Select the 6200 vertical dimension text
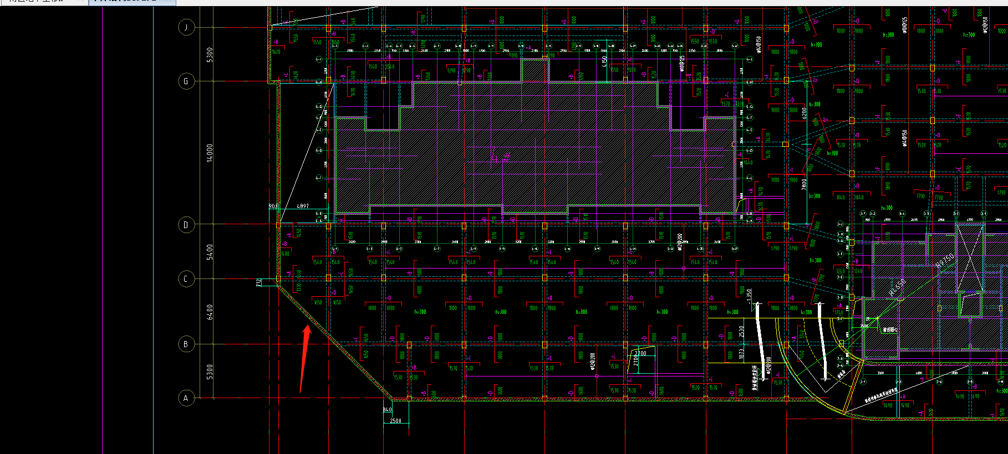This screenshot has width=1008, height=454. [x=804, y=113]
